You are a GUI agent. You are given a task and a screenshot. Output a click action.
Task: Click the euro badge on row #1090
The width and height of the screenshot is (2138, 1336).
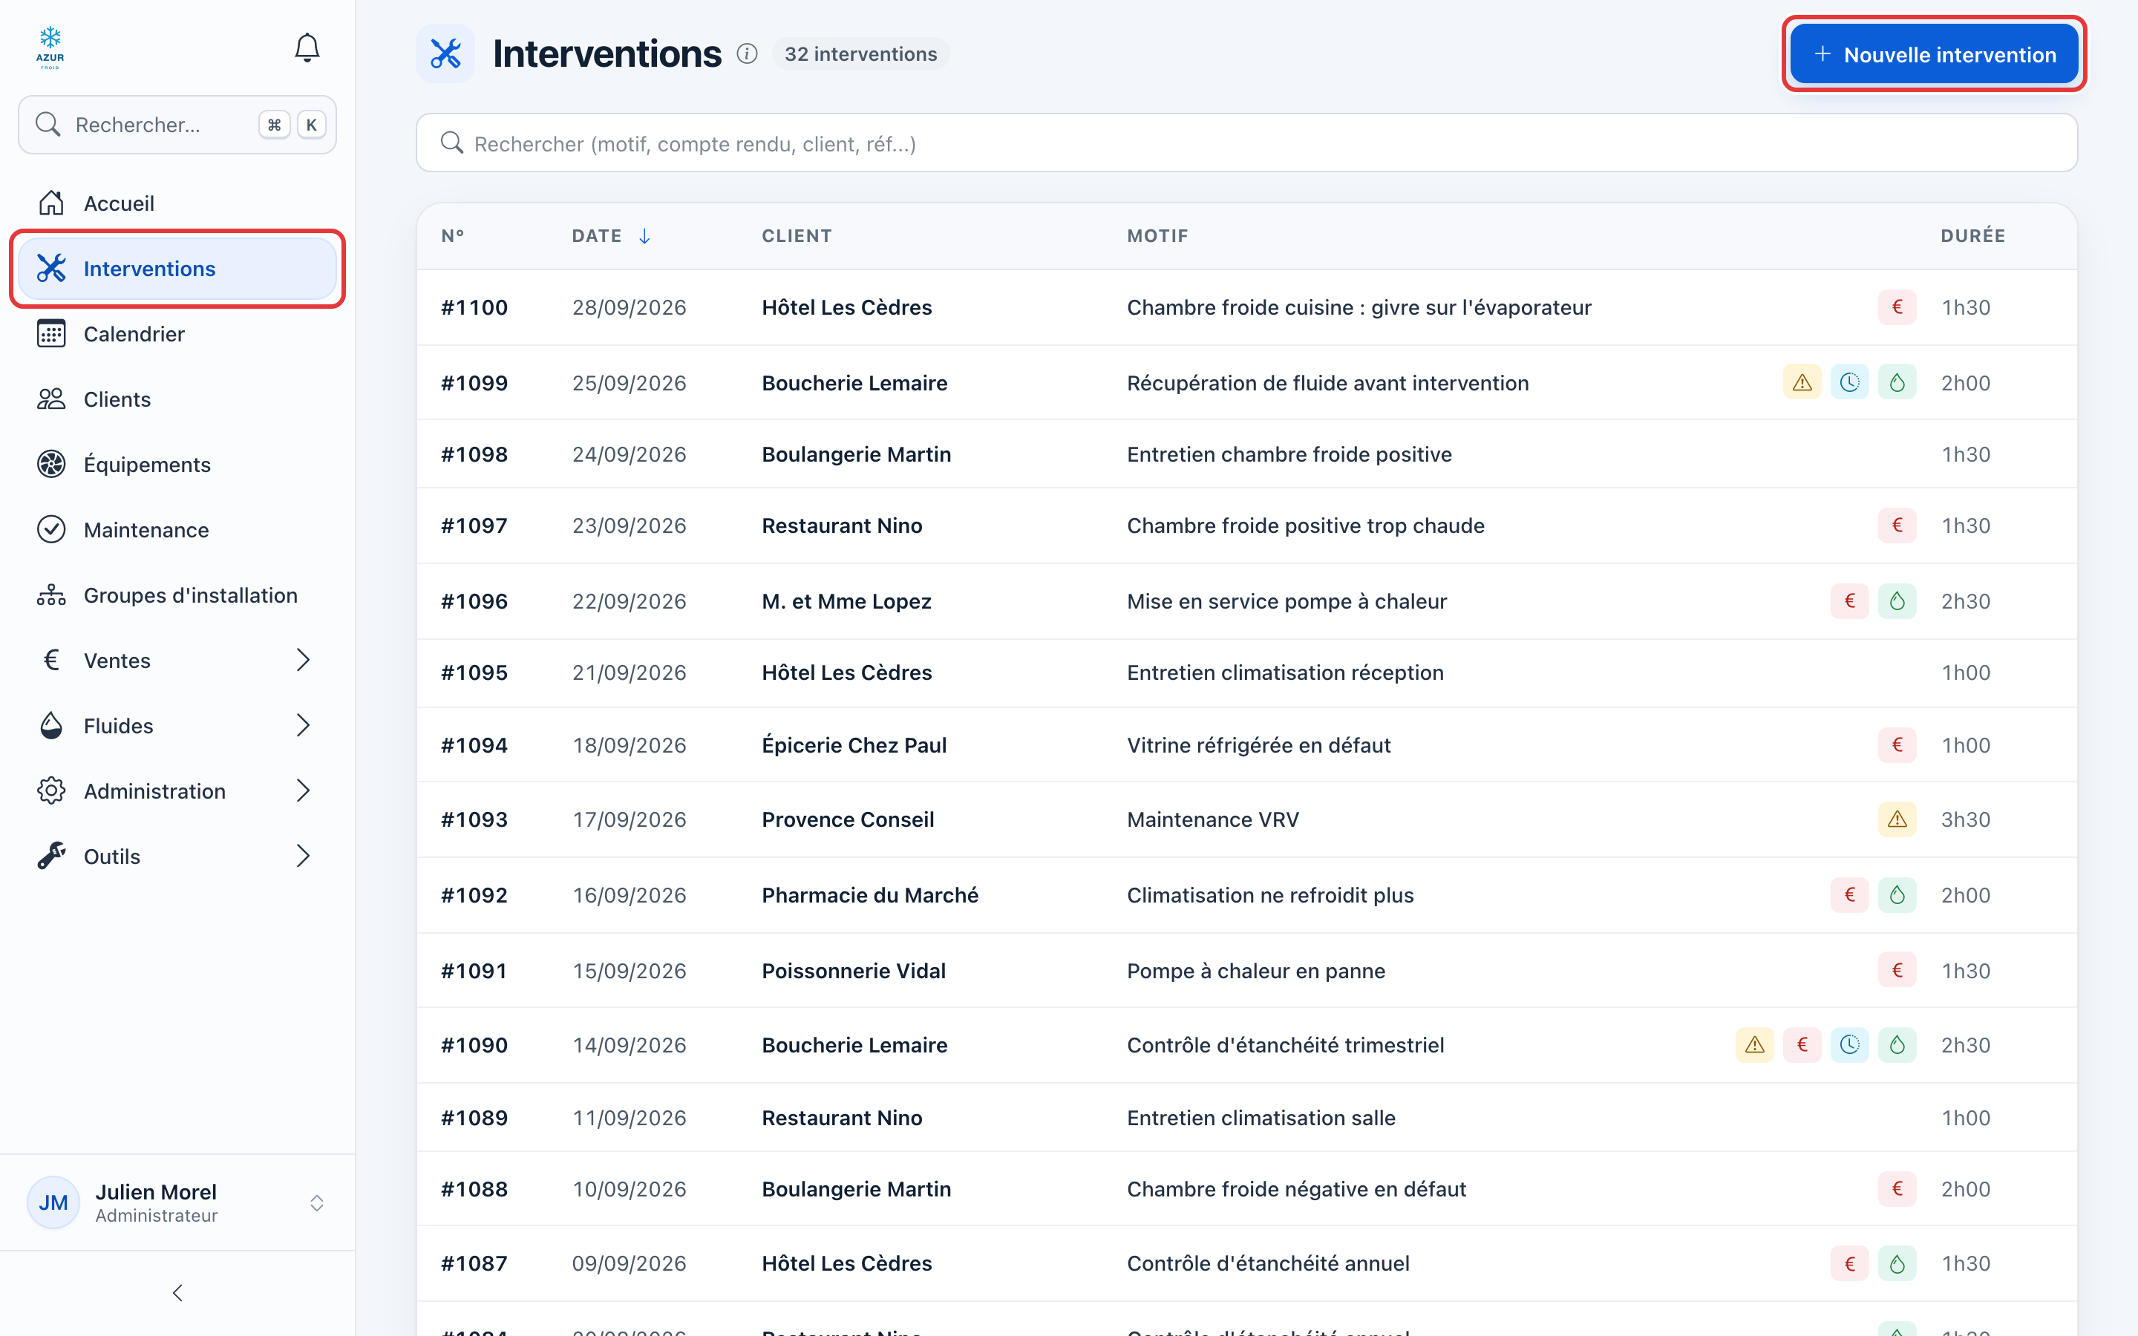(x=1802, y=1045)
